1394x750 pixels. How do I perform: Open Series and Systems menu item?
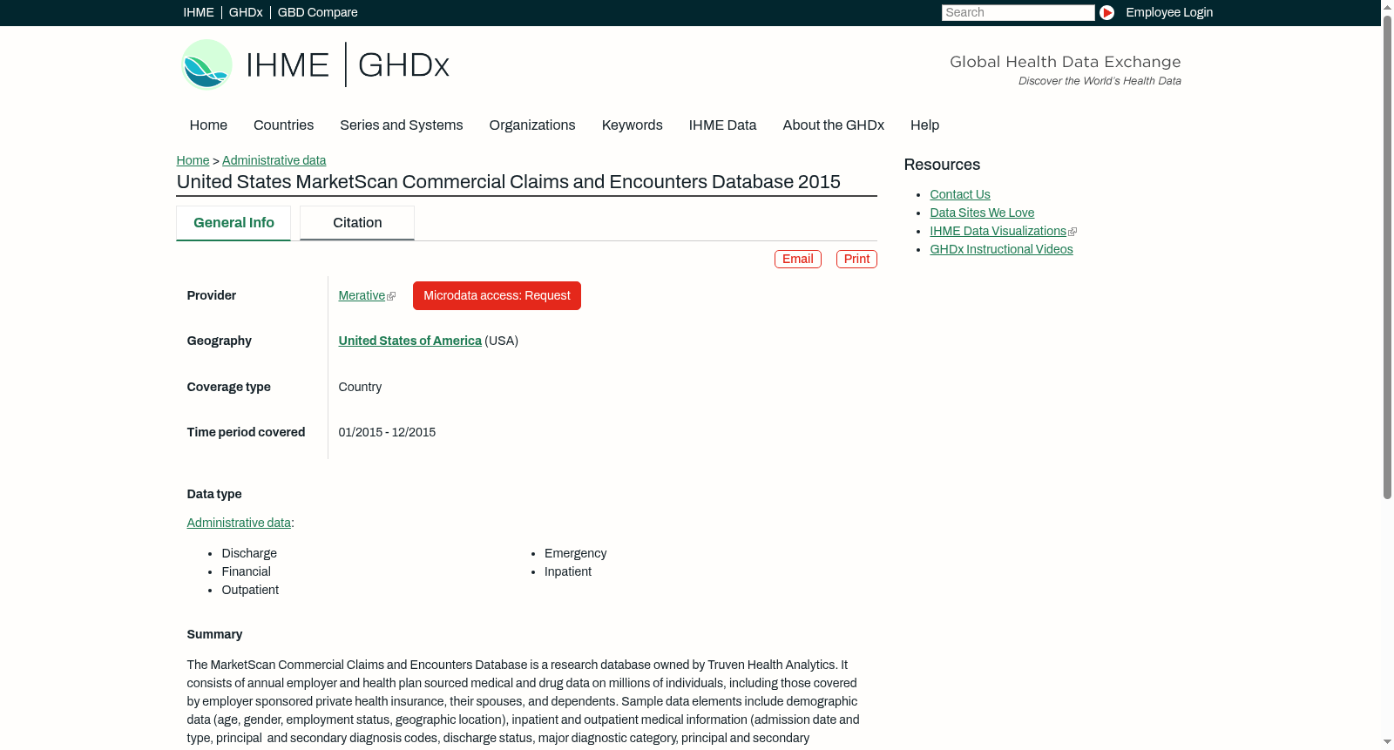coord(401,125)
